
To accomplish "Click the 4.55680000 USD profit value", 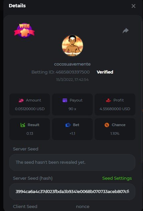I will 115,109.
